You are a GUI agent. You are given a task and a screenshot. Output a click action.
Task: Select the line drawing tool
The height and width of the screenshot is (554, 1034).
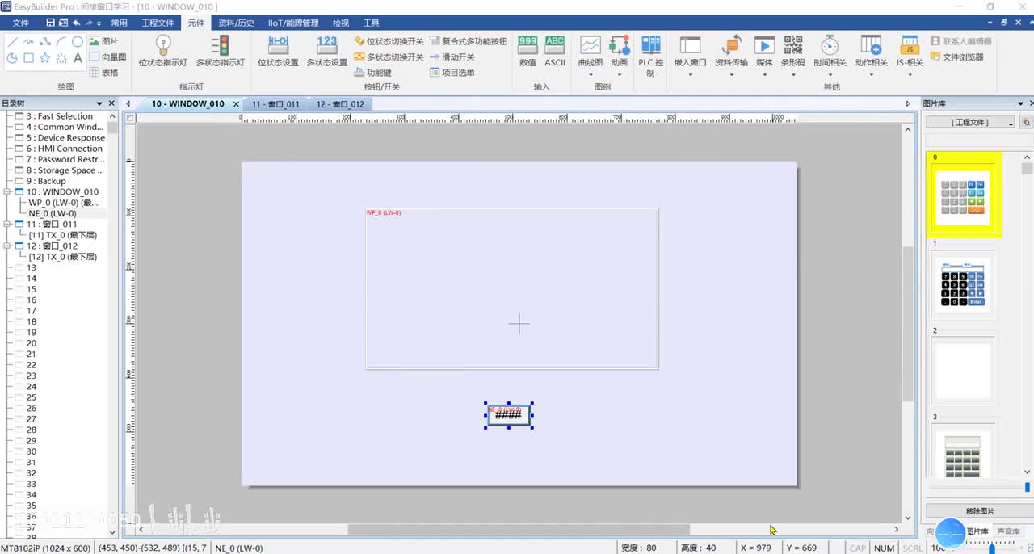click(12, 41)
